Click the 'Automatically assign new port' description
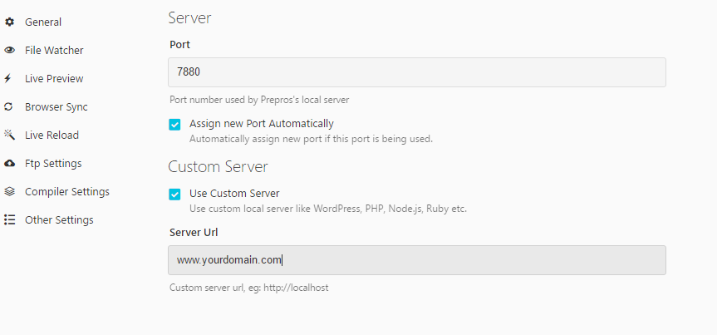717x335 pixels. (311, 139)
